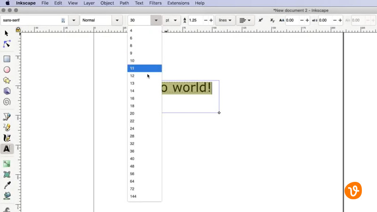This screenshot has width=377, height=212.
Task: Increase letter spacing with plus button
Action: [307, 20]
